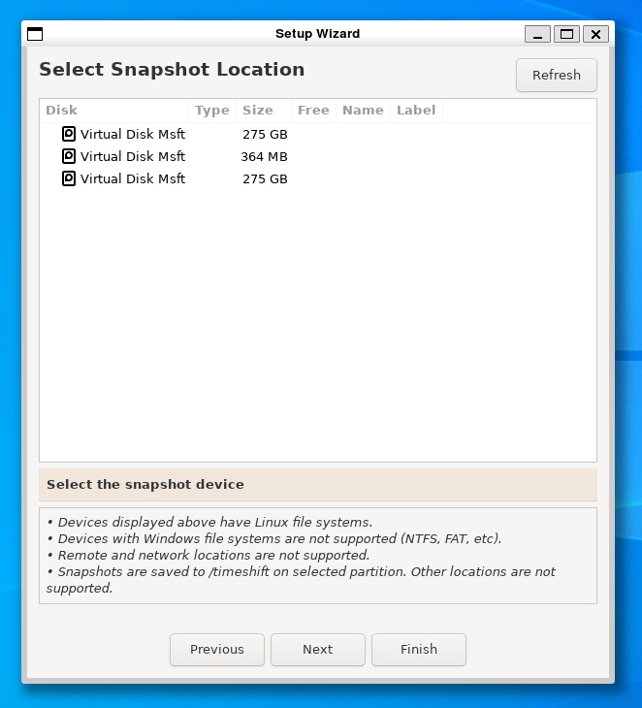
Task: Sort by the Type column header
Action: 212,111
